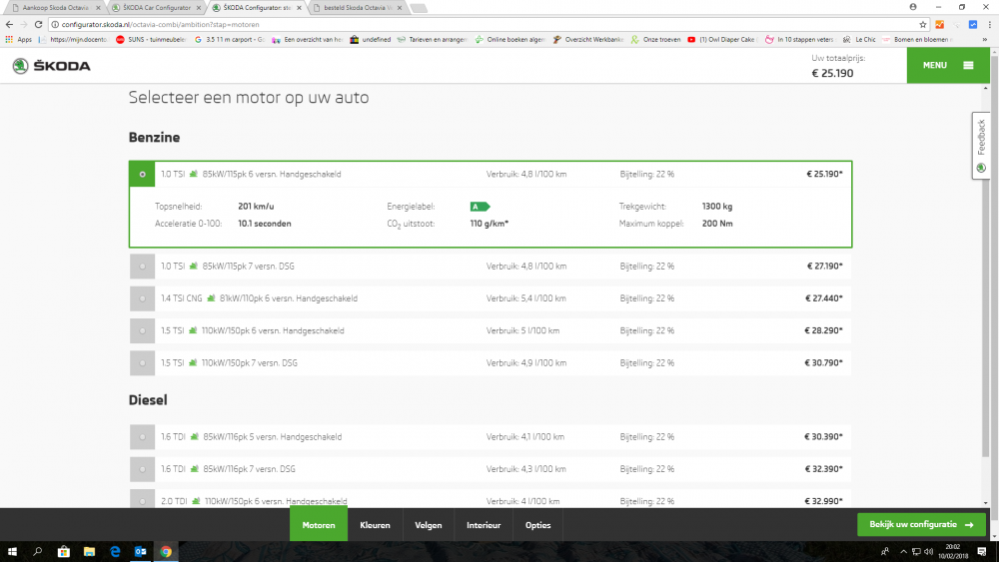Image resolution: width=999 pixels, height=562 pixels.
Task: Click the green energy label A badge
Action: (x=480, y=207)
